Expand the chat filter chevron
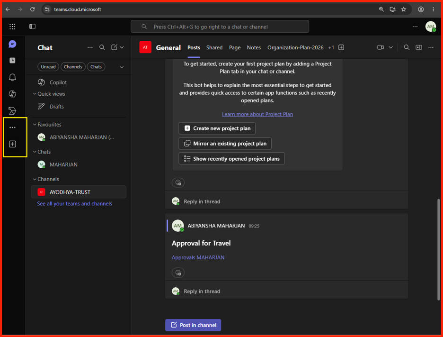 click(122, 67)
